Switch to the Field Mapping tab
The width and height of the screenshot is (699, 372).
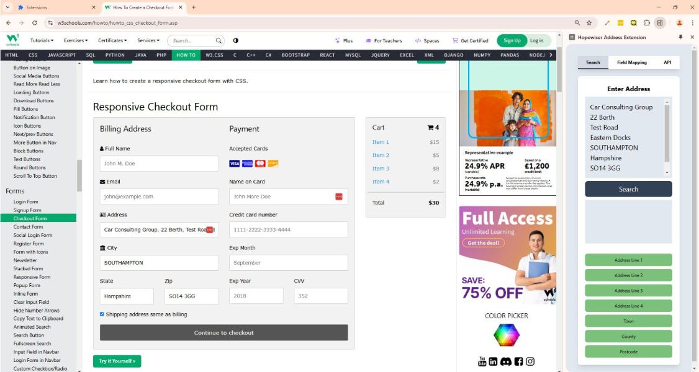point(631,63)
